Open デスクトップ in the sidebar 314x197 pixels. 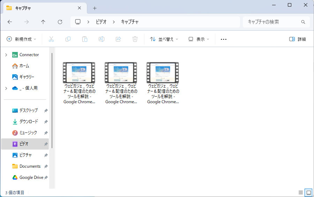25,111
